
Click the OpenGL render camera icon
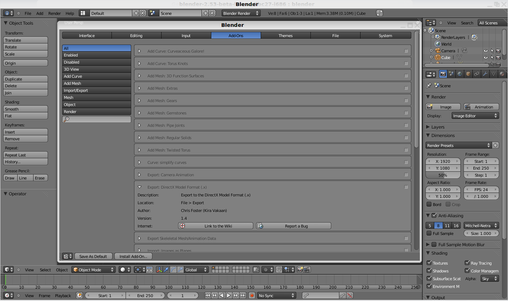300,270
